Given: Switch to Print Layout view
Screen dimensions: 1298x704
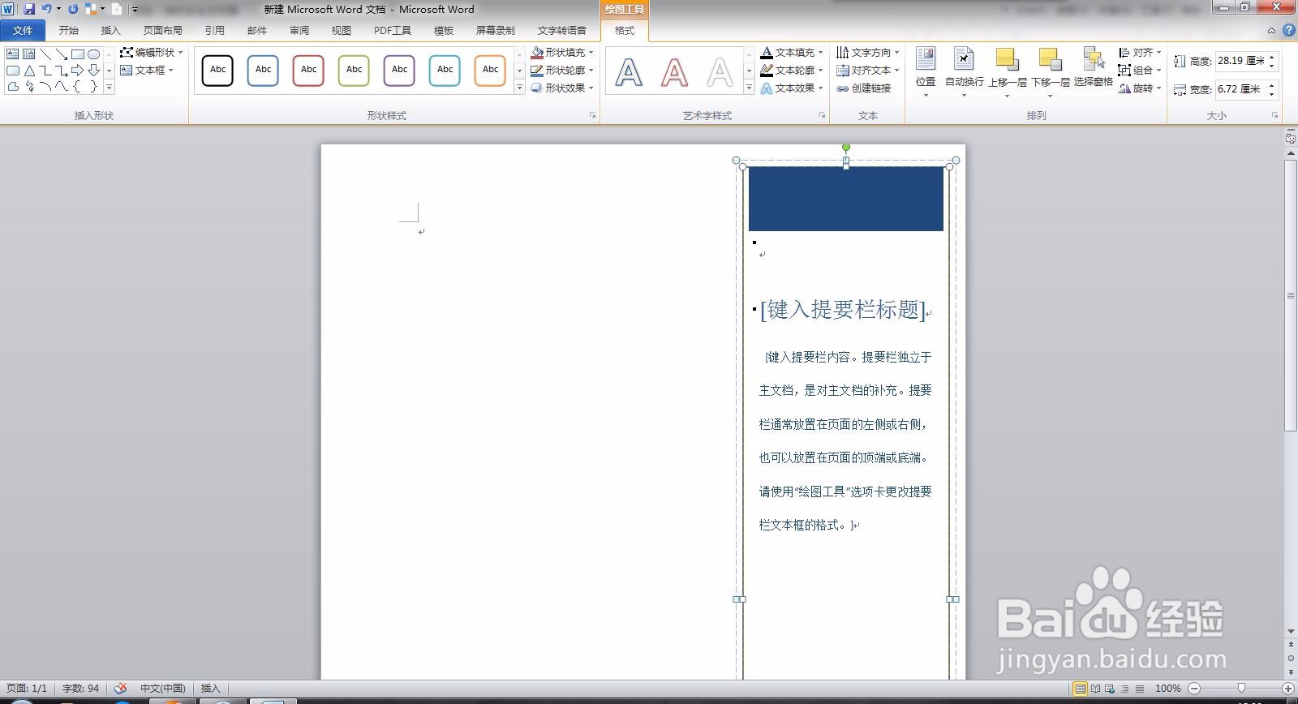Looking at the screenshot, I should [1080, 689].
